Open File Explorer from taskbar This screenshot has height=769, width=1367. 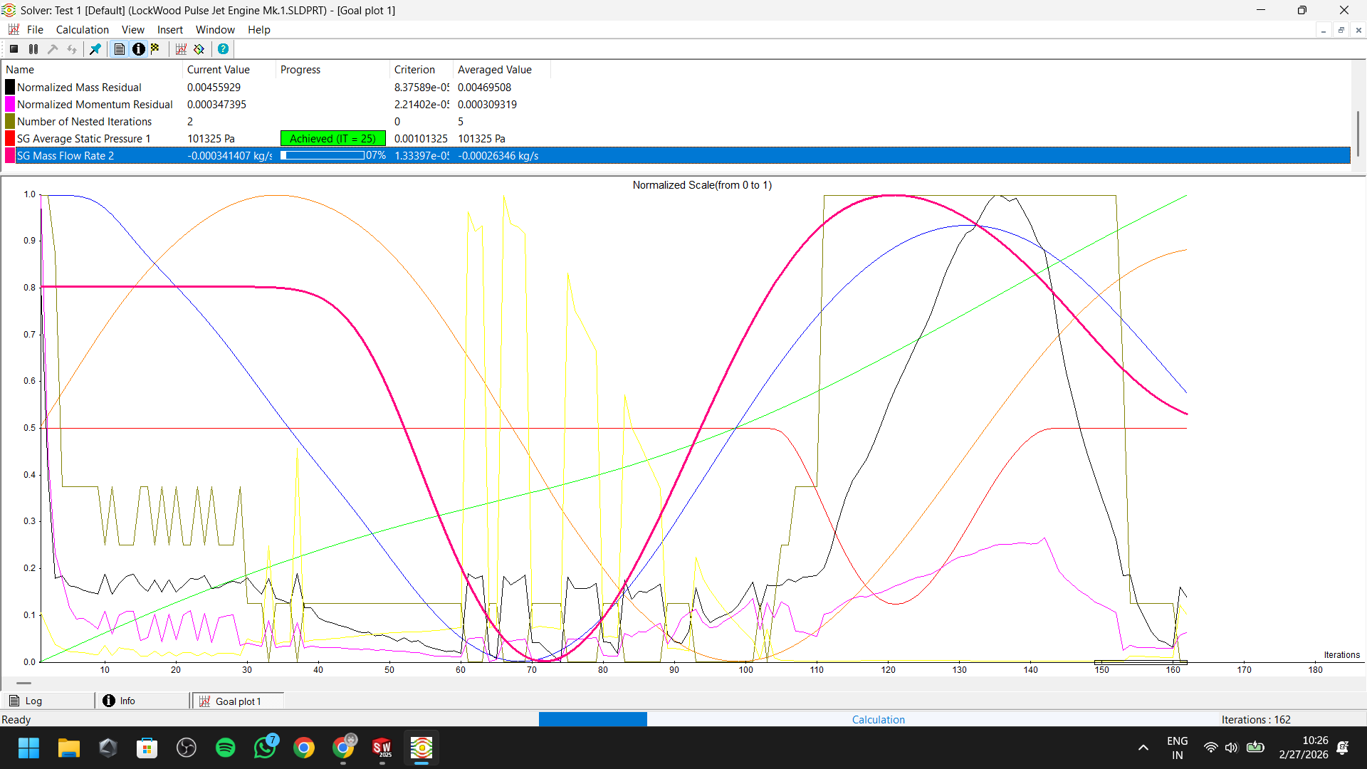pyautogui.click(x=68, y=748)
